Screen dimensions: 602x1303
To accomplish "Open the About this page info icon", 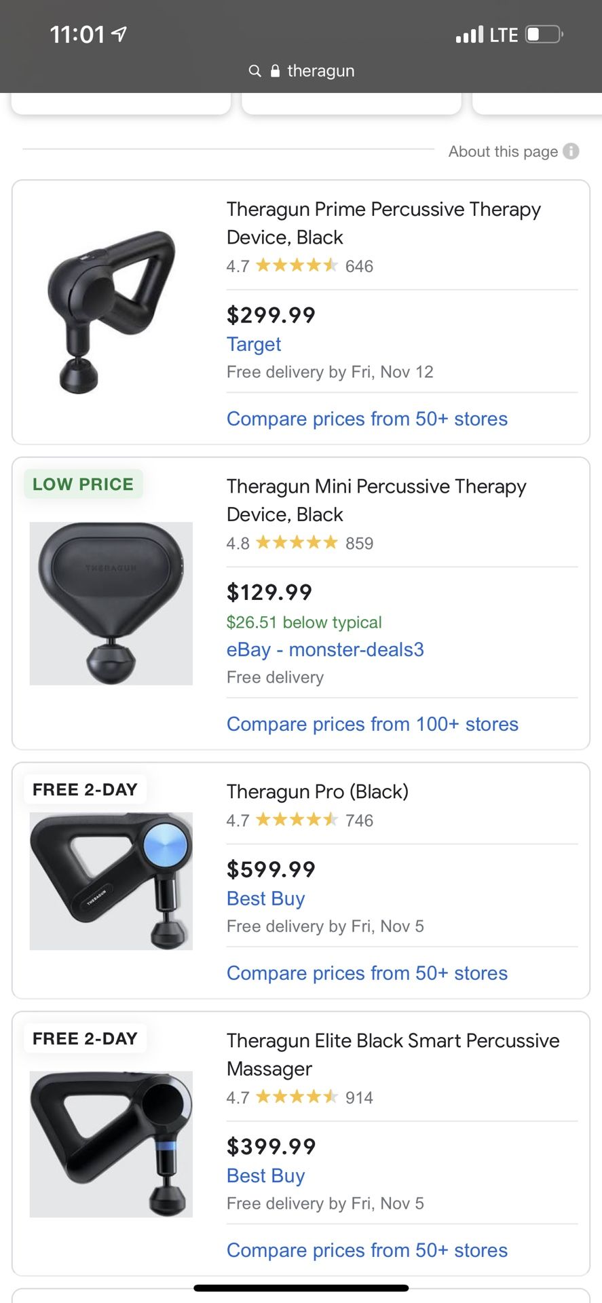I will pyautogui.click(x=571, y=151).
